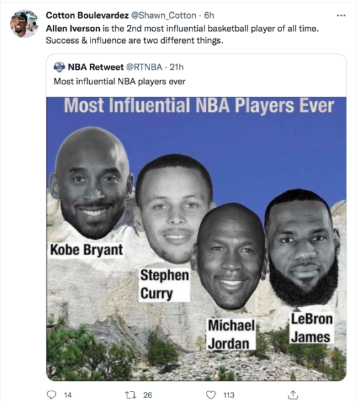Like the tweet with the heart icon
The height and width of the screenshot is (402, 360).
pyautogui.click(x=211, y=395)
